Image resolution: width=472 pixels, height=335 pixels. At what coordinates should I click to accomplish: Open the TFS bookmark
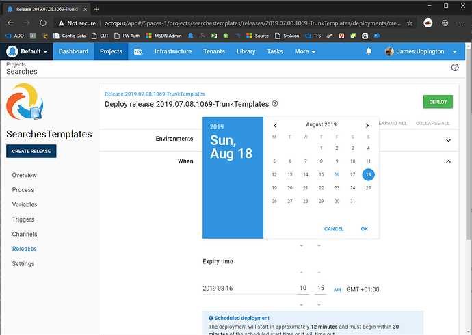point(313,36)
